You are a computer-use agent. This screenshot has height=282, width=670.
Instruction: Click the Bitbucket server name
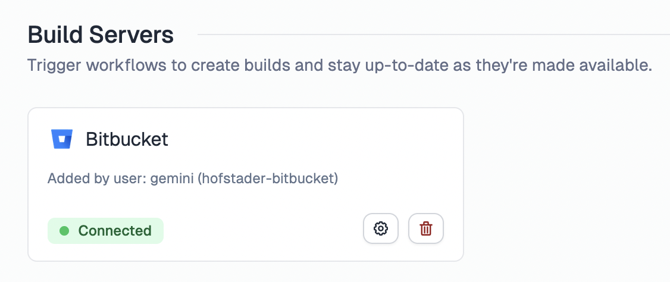127,139
